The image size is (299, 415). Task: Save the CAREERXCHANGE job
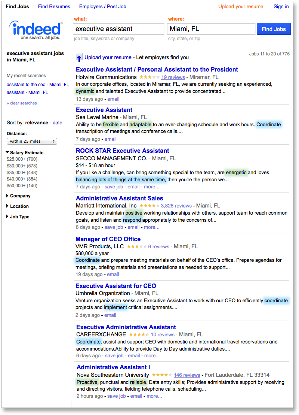coord(114,356)
